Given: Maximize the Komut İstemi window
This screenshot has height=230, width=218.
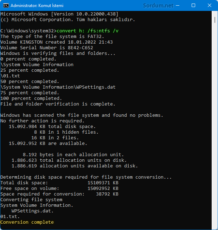Looking at the screenshot, I should click(x=193, y=6).
